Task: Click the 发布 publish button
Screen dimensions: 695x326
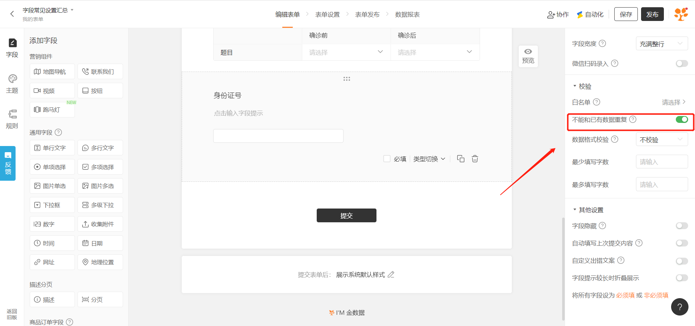Action: (652, 14)
